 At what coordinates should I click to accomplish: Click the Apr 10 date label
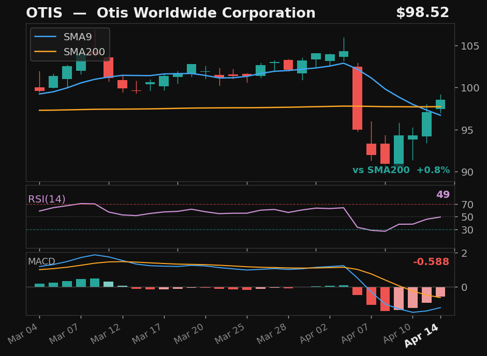click(397, 333)
